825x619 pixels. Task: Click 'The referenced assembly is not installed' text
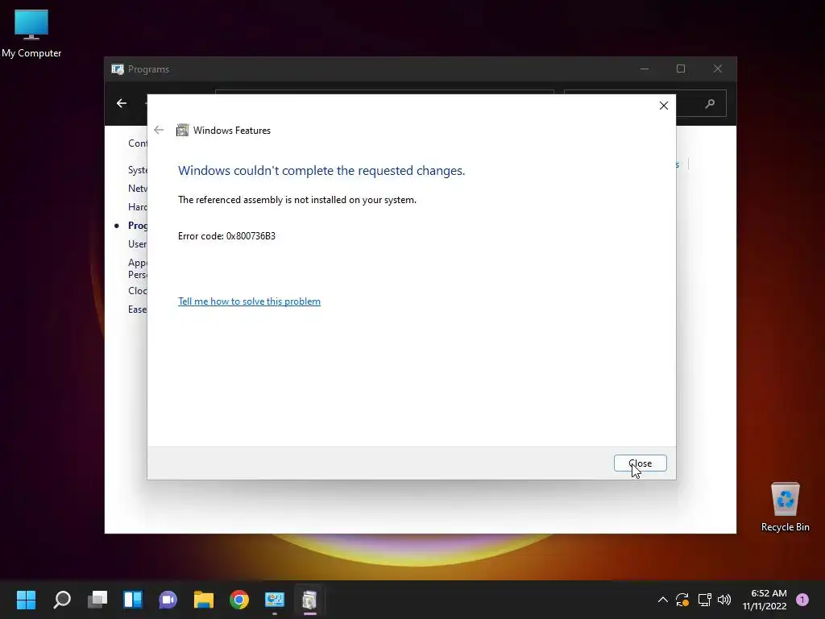point(297,200)
